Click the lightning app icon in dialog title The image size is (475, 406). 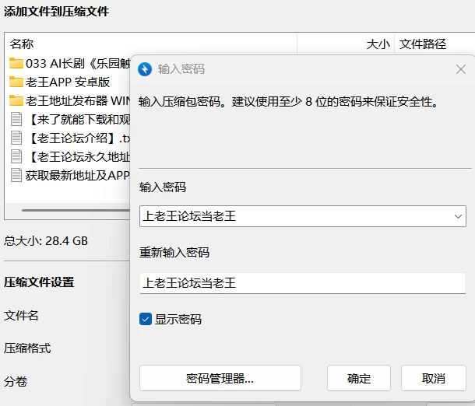(x=145, y=69)
